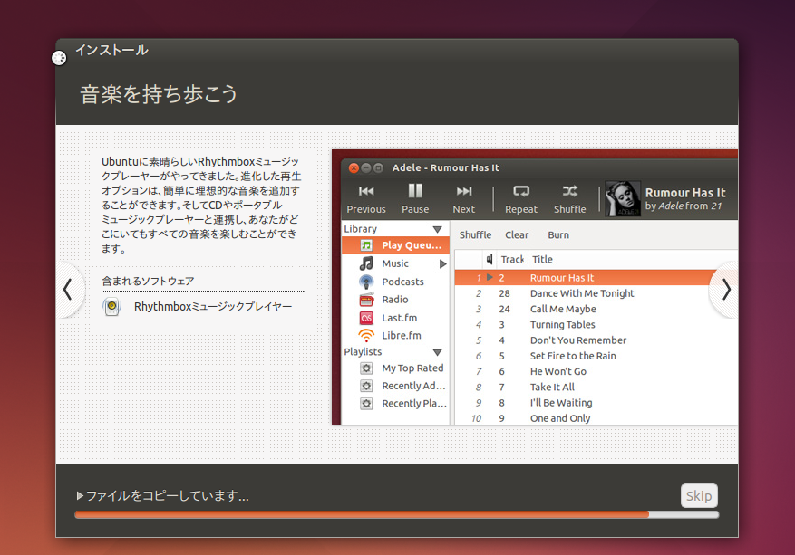795x555 pixels.
Task: Click the Libre.fm icon
Action: 366,335
